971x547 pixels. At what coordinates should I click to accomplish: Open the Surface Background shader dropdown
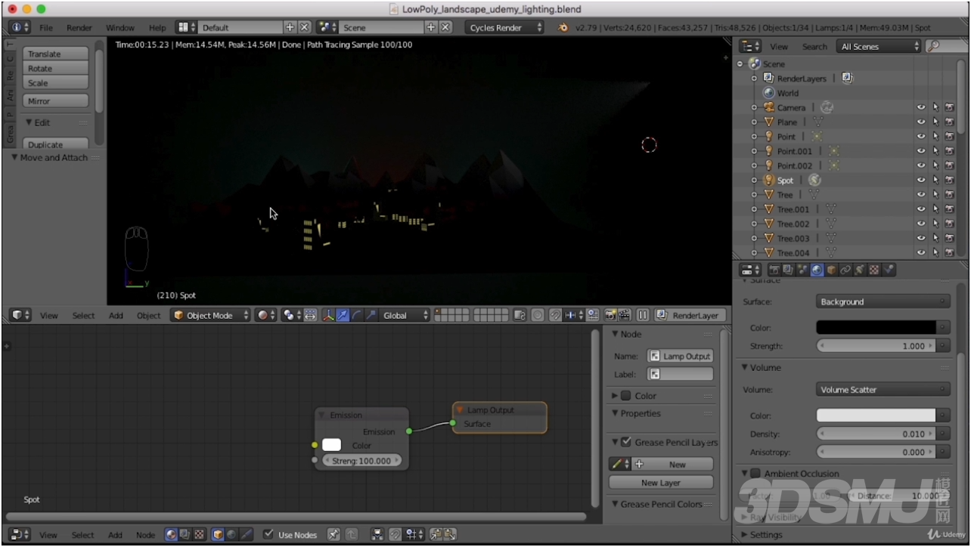883,301
